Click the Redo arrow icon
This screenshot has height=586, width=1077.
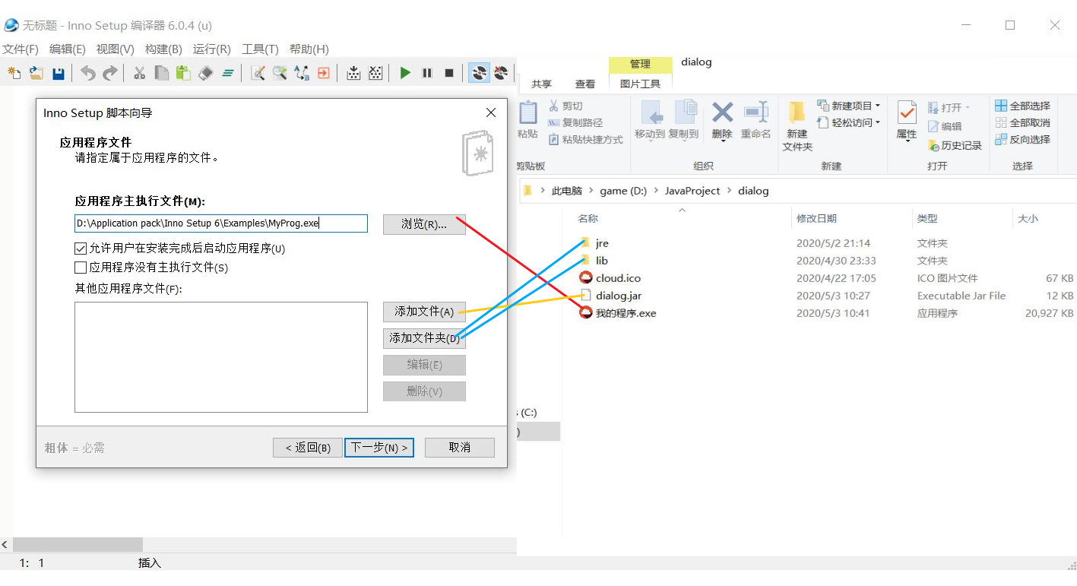click(110, 73)
